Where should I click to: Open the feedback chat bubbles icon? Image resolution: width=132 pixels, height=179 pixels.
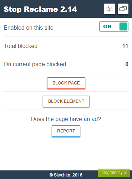123,9
